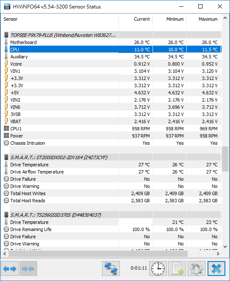This screenshot has height=281, width=230.
Task: Click the 34.5 °C Auxiliary current value
Action: pyautogui.click(x=142, y=57)
